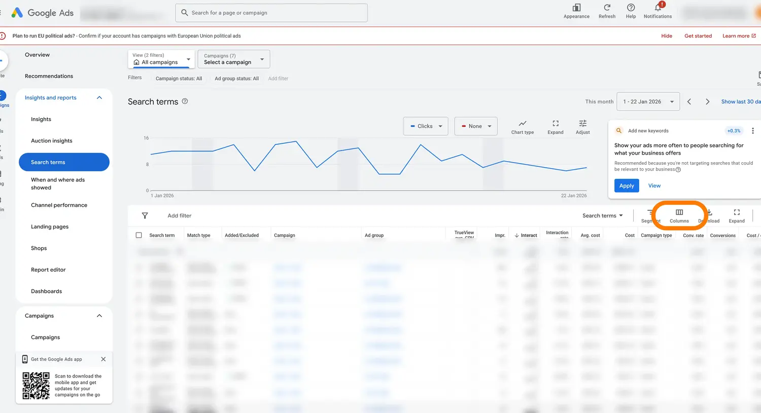
Task: Open the date range dropdown
Action: (648, 101)
